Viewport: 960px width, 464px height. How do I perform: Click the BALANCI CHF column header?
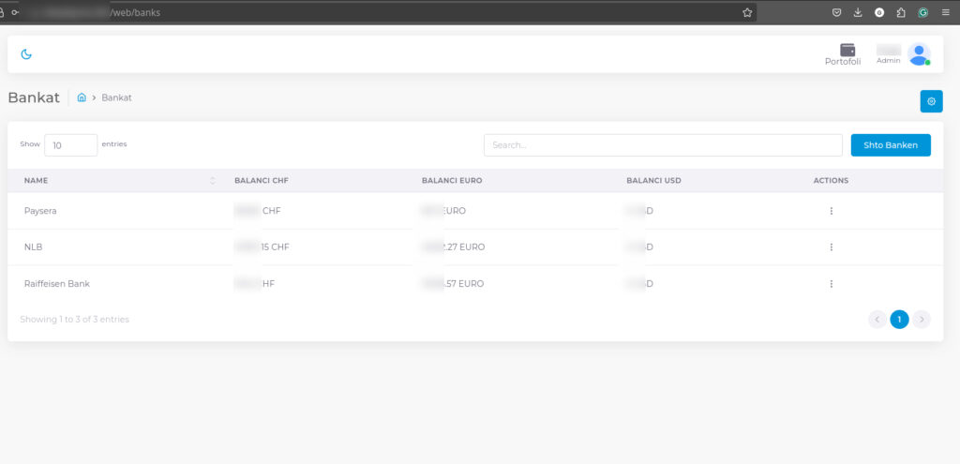pos(262,181)
